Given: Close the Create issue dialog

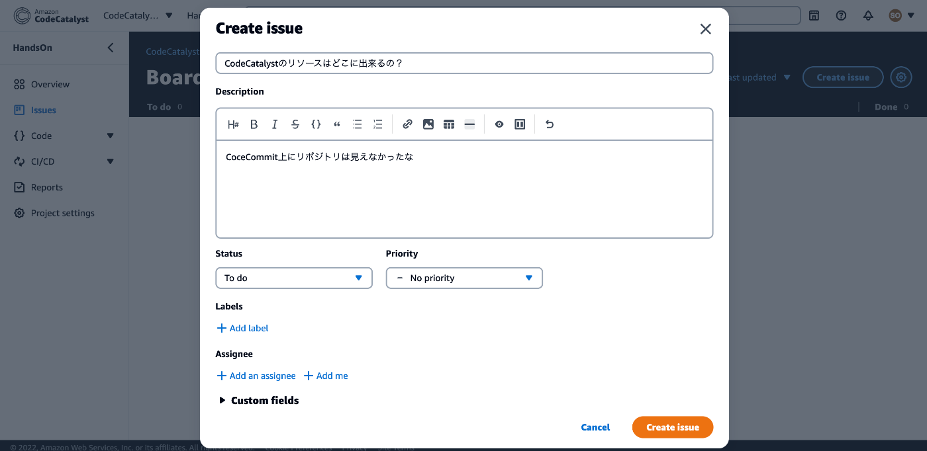Looking at the screenshot, I should point(705,28).
